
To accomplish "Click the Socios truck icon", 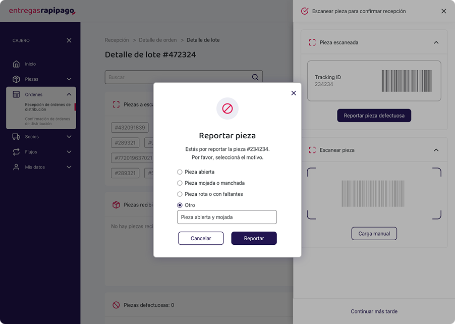I will pos(16,136).
